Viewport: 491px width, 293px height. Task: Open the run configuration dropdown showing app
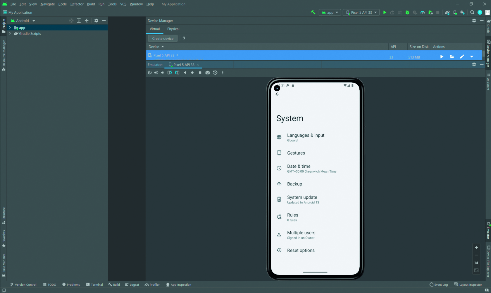(x=330, y=12)
